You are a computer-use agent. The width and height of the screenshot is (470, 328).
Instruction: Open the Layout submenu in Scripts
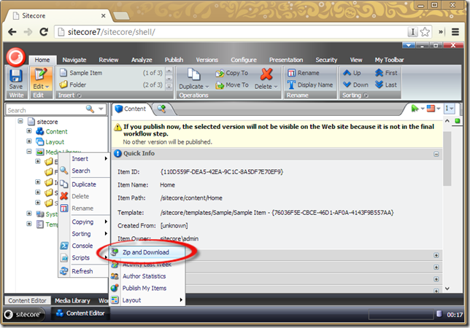pyautogui.click(x=147, y=300)
